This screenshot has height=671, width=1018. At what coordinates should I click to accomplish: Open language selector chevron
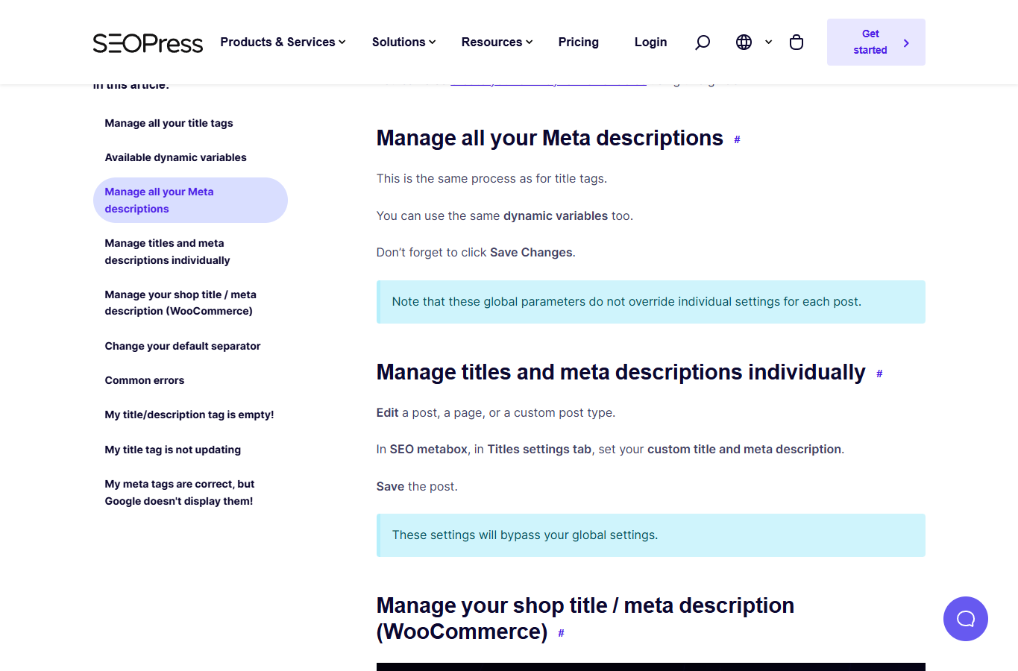[x=768, y=42]
